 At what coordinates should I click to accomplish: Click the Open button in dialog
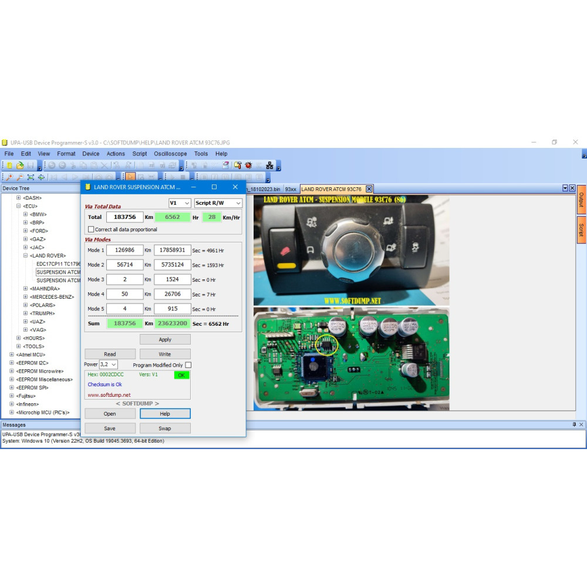point(110,414)
